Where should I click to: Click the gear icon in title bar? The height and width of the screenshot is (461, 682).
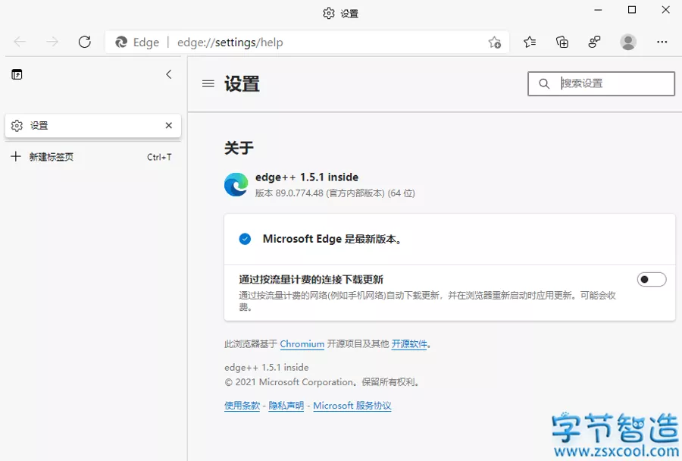(x=329, y=14)
